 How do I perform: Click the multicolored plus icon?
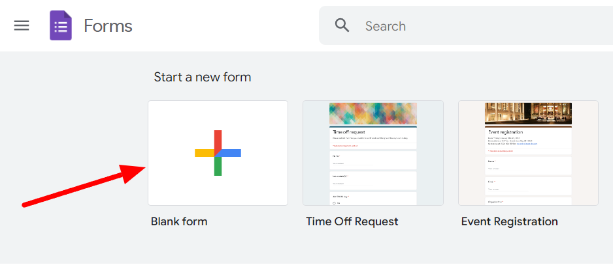tap(218, 153)
